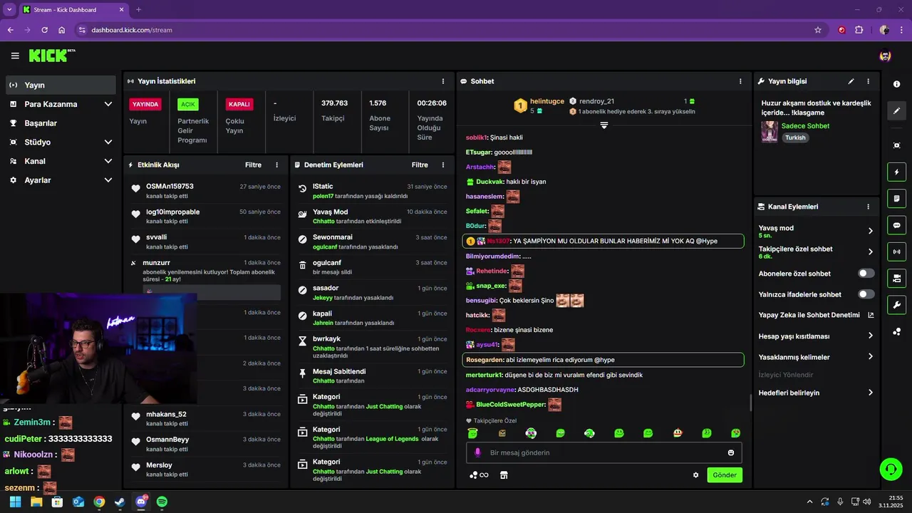The height and width of the screenshot is (513, 912).
Task: Toggle Abonelere özel sohbet switch
Action: click(x=866, y=274)
